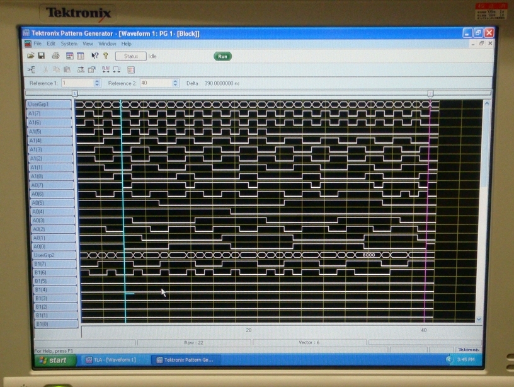The image size is (514, 387).
Task: Open the View menu
Action: [x=88, y=43]
